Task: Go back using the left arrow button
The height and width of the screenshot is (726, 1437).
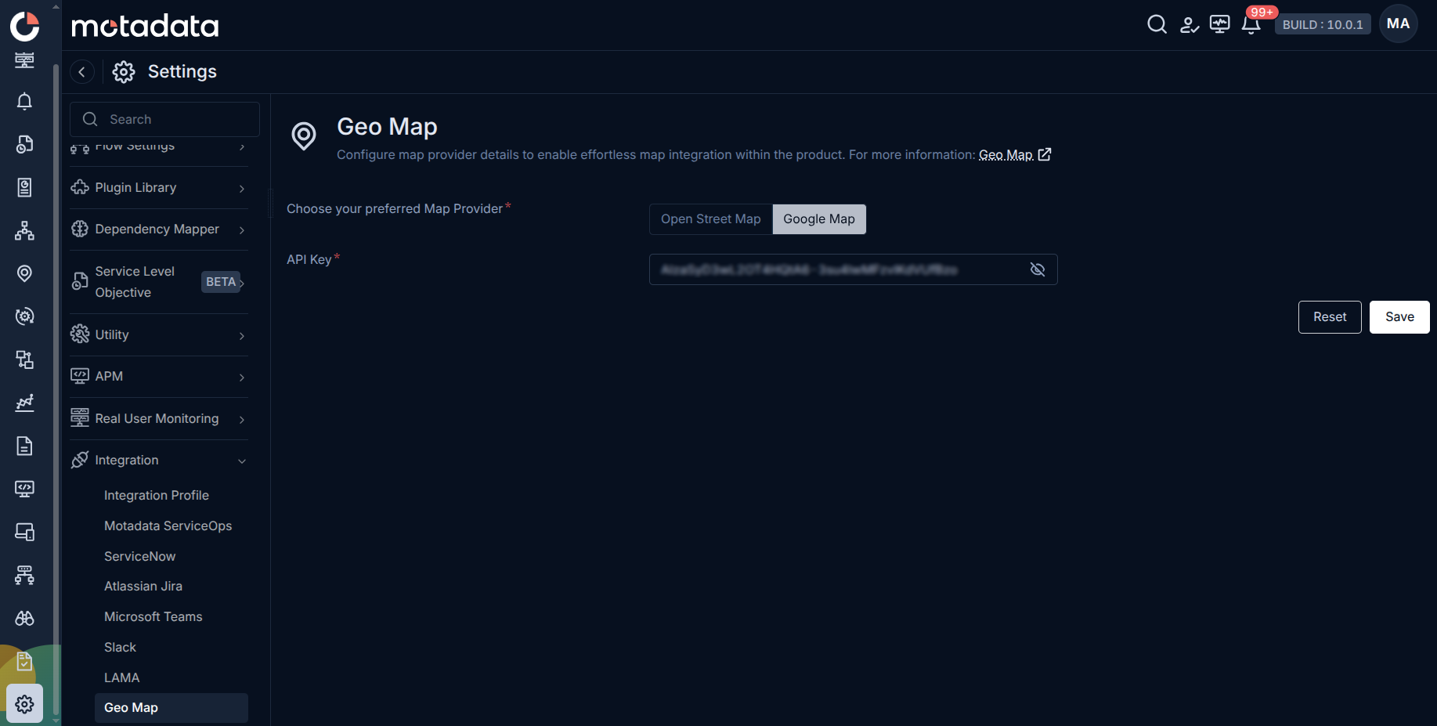Action: tap(82, 71)
